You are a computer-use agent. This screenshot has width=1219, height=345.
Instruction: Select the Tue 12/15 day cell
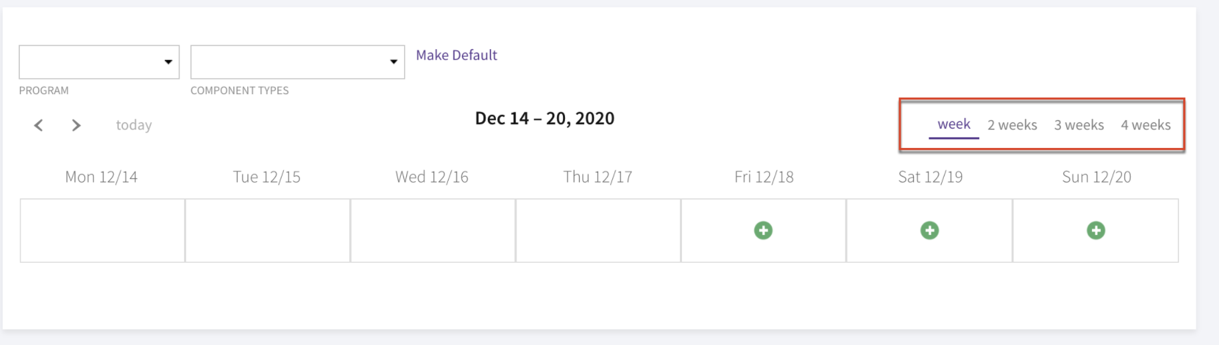268,230
